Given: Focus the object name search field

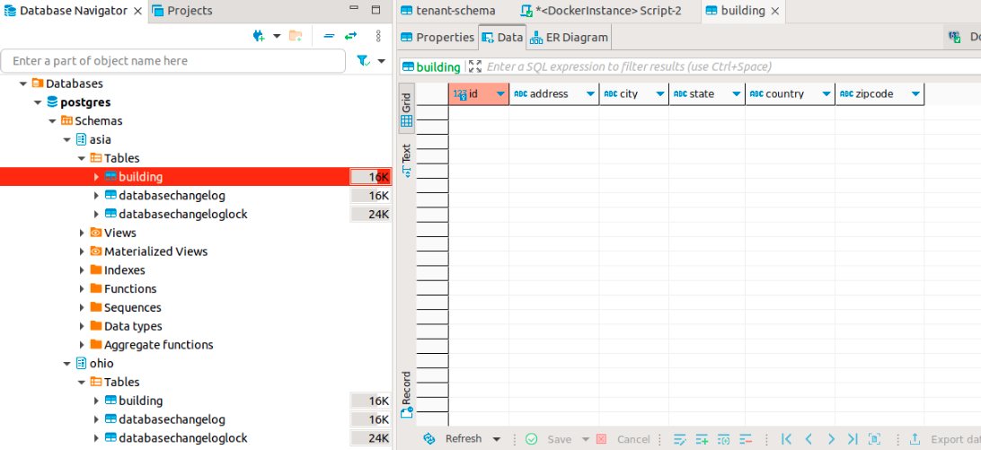Looking at the screenshot, I should tap(173, 61).
